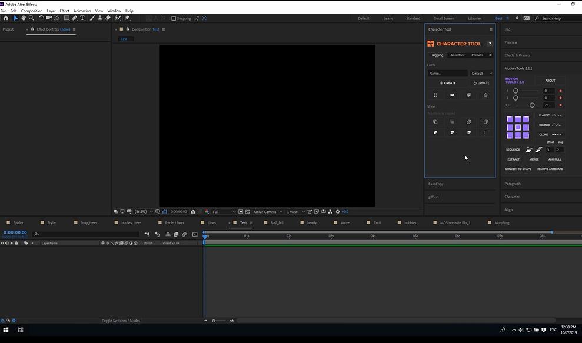Image resolution: width=582 pixels, height=343 pixels.
Task: Toggle the first Motion Tools keyframe dot
Action: tap(560, 91)
